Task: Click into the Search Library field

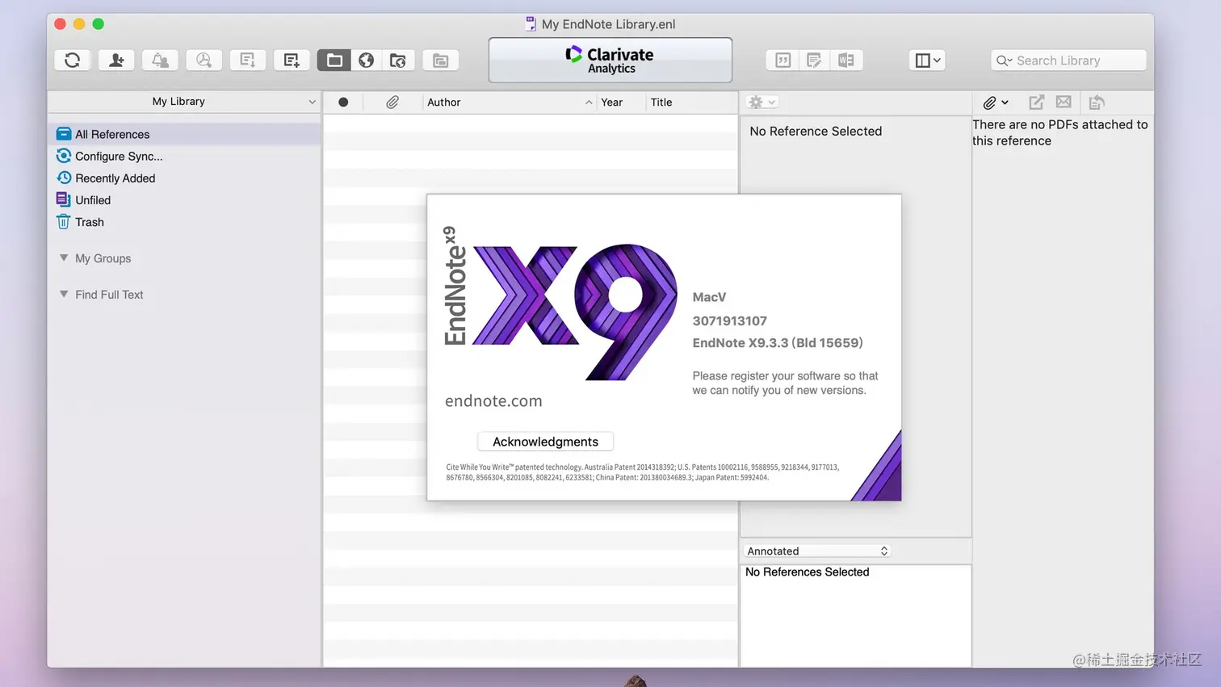Action: click(1068, 61)
